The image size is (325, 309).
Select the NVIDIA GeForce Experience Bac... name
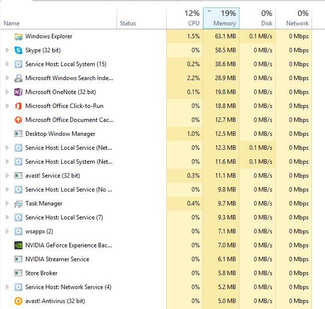(x=69, y=245)
